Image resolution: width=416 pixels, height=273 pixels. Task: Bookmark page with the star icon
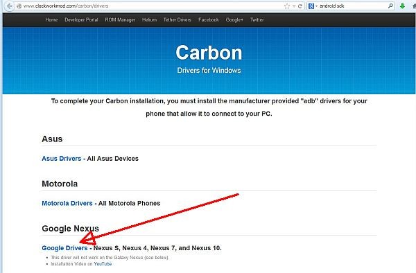click(287, 6)
